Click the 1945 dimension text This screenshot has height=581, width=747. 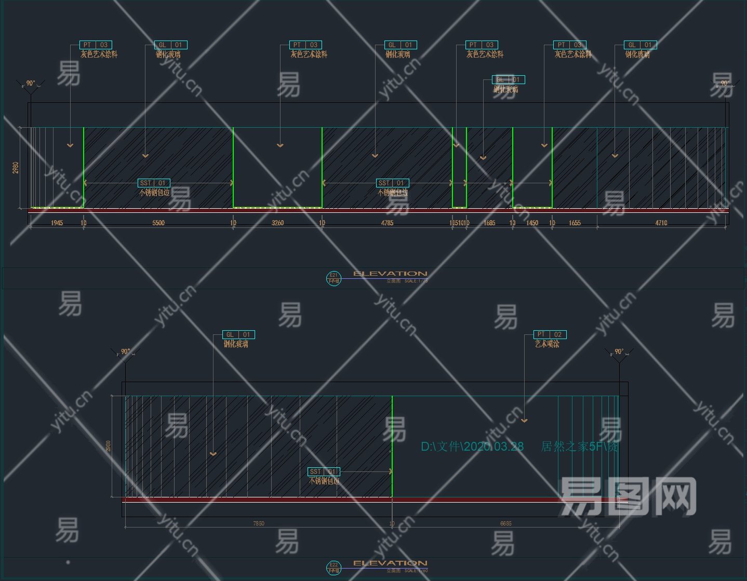(57, 223)
